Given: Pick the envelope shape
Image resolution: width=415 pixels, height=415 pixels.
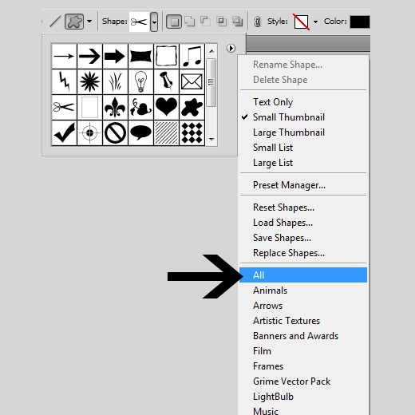Looking at the screenshot, I should [x=192, y=81].
